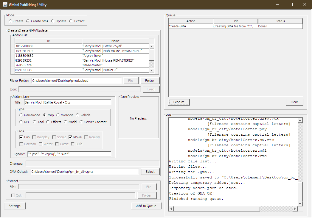The width and height of the screenshot is (312, 218).
Task: Click "Temporary addon.json deleted." log line
Action: [x=203, y=188]
